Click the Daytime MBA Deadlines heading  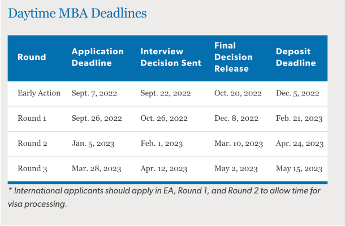tap(77, 13)
